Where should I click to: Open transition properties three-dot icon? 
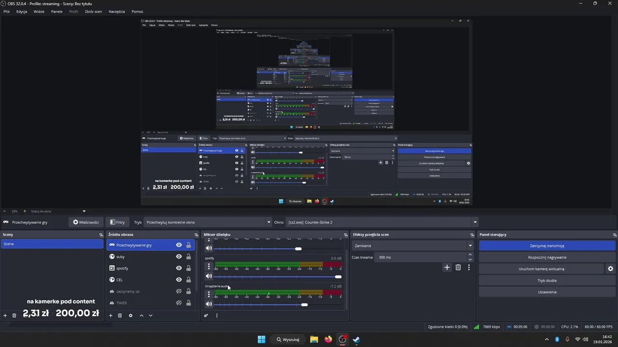tap(469, 267)
